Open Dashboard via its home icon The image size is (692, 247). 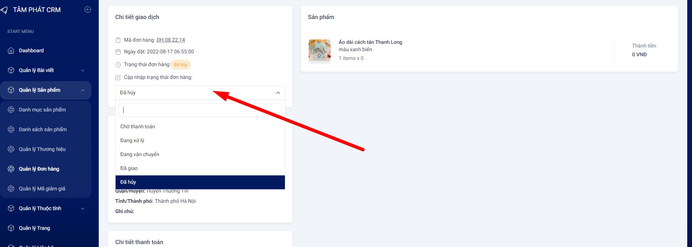[x=11, y=50]
